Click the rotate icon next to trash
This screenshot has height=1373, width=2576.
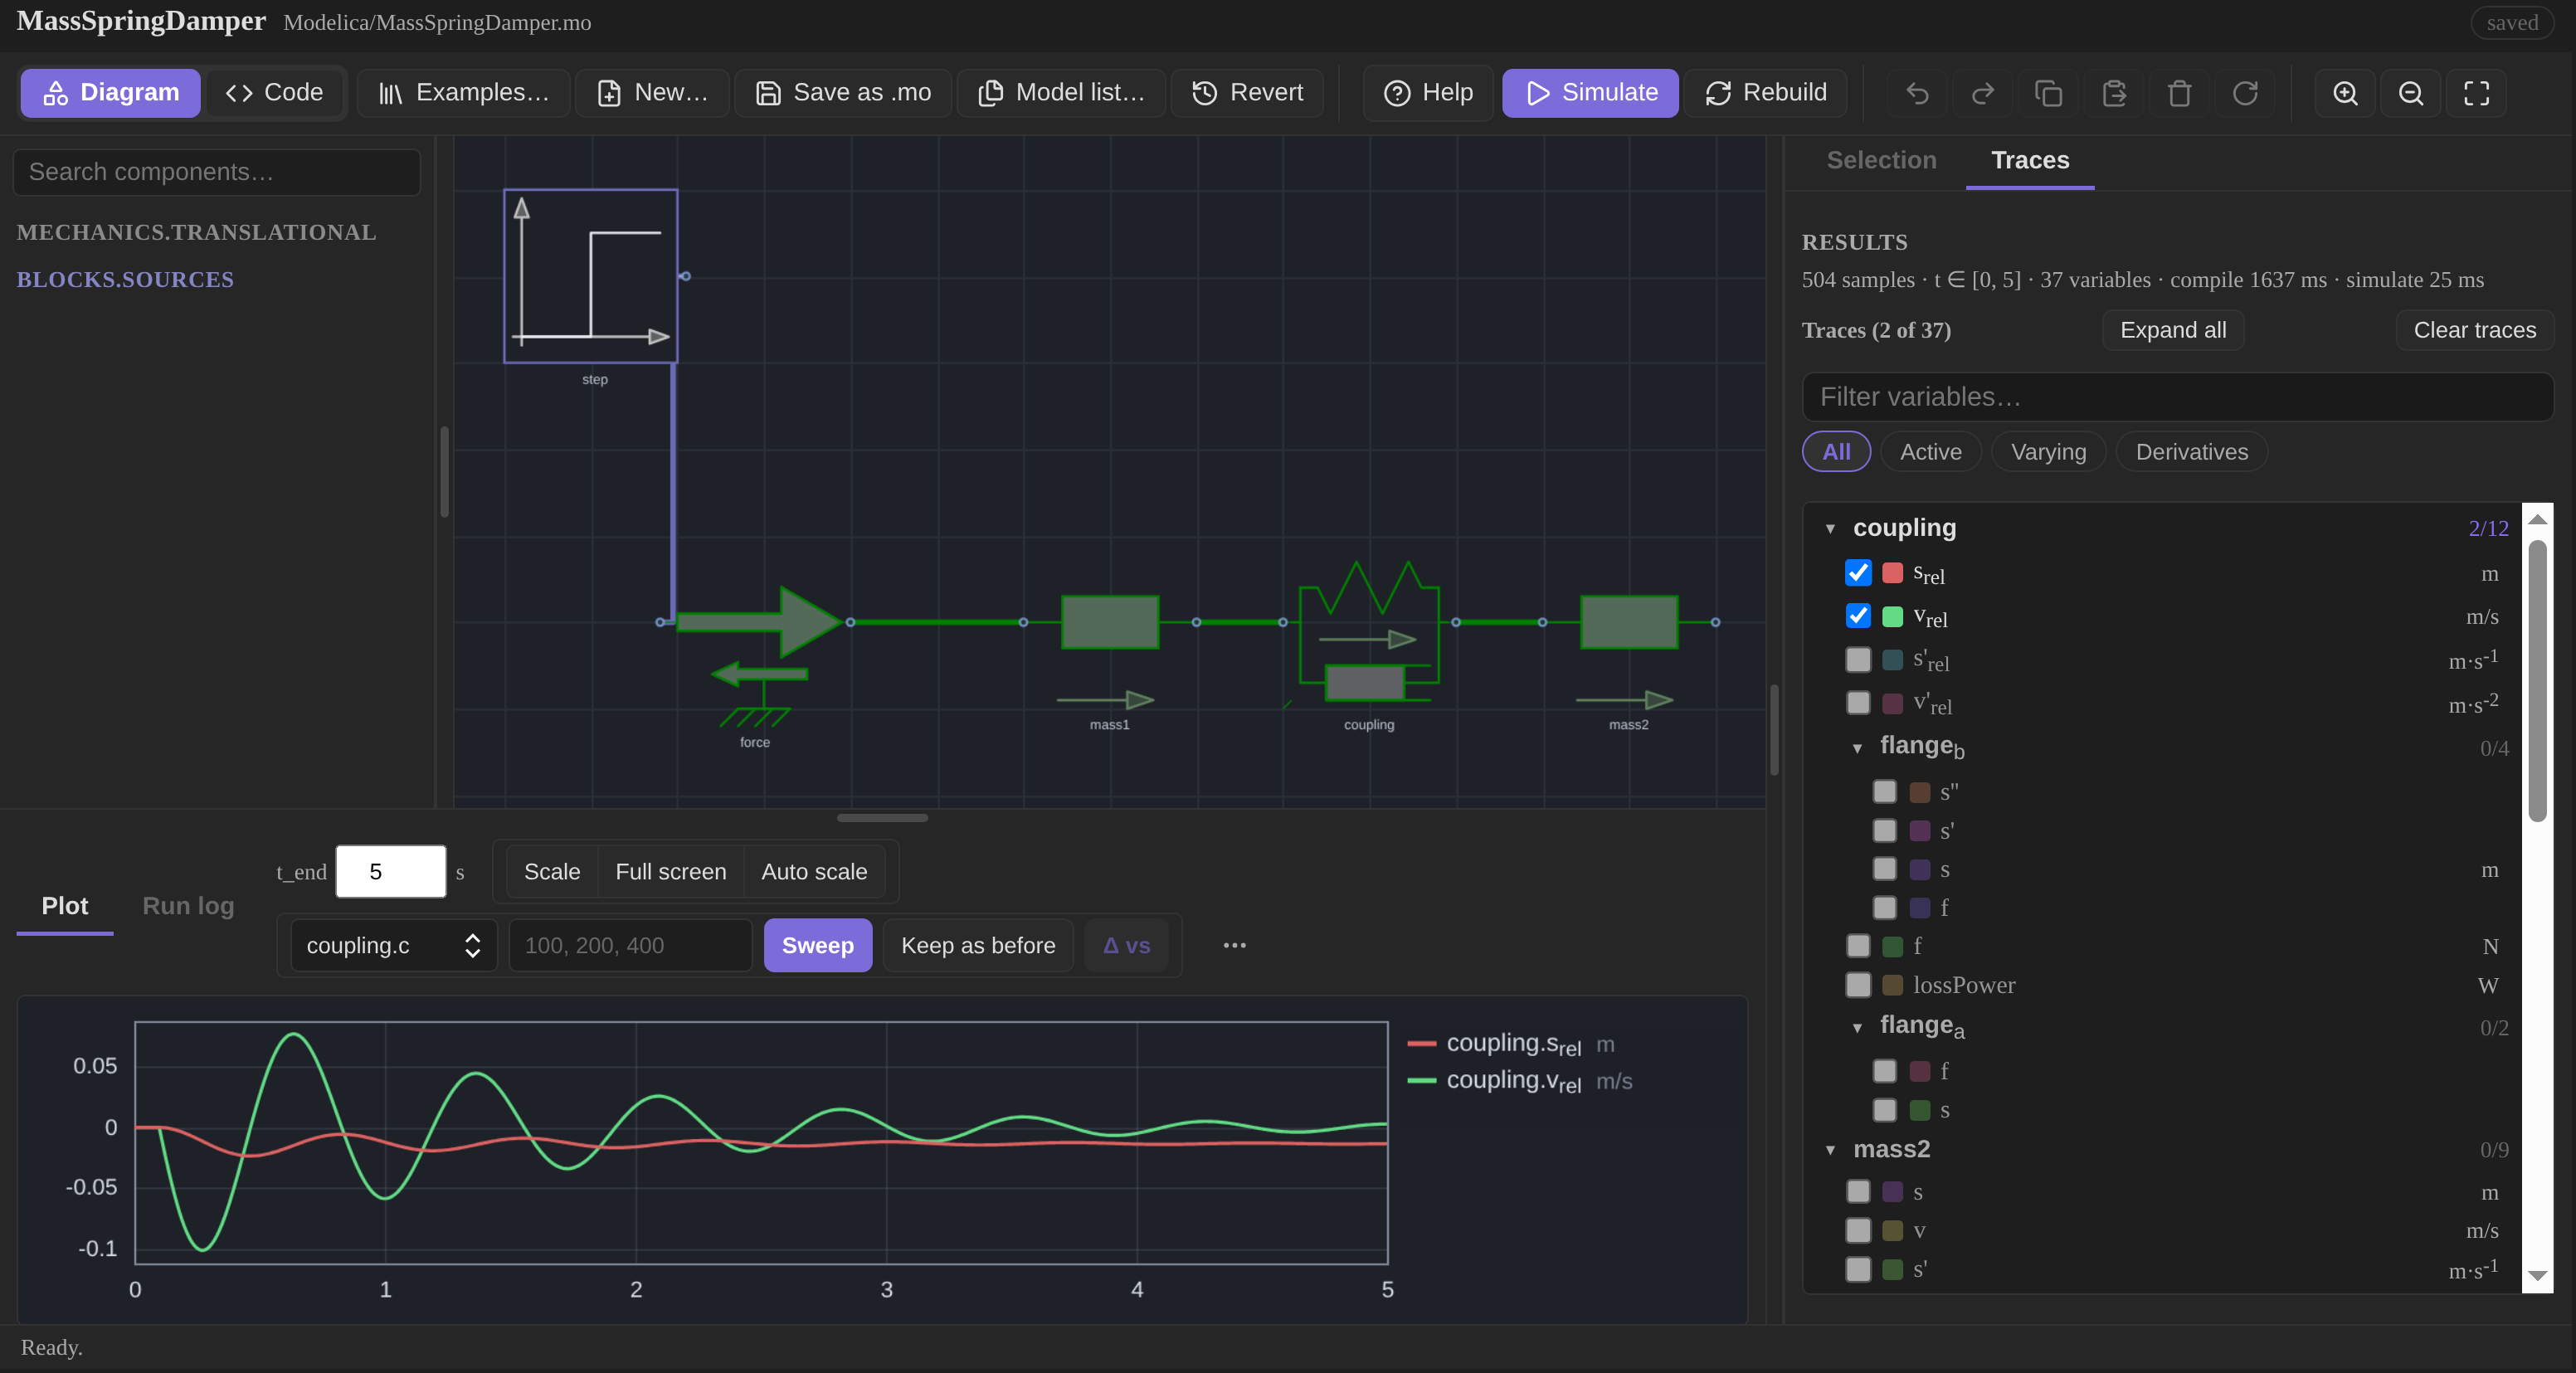coord(2245,93)
